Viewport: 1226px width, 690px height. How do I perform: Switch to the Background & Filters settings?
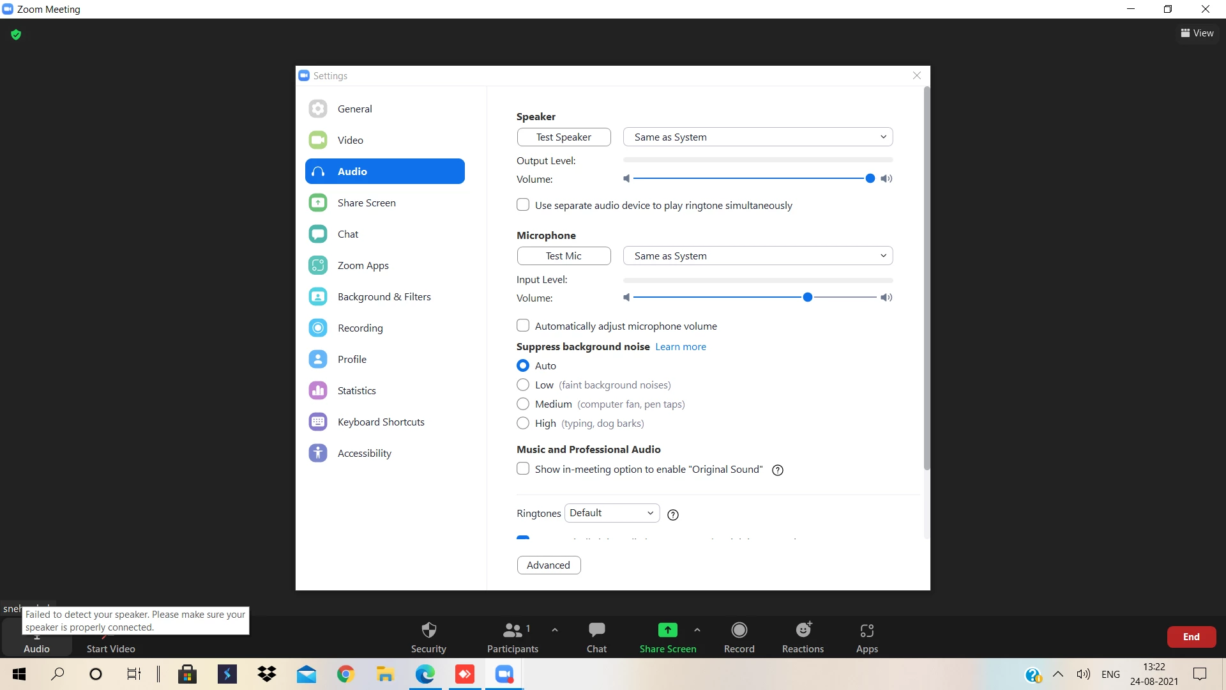pos(384,296)
